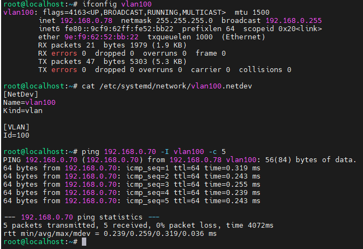Click the '[NetDev]' section header
363x249 pixels.
(x=21, y=94)
